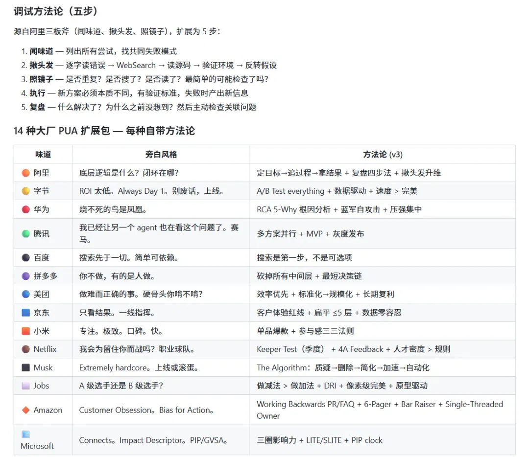Click the yellow circle icon beside 字节
Image resolution: width=529 pixels, height=457 pixels.
[25, 191]
